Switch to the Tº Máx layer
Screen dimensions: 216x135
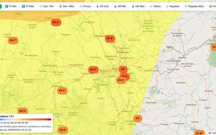click(x=28, y=6)
